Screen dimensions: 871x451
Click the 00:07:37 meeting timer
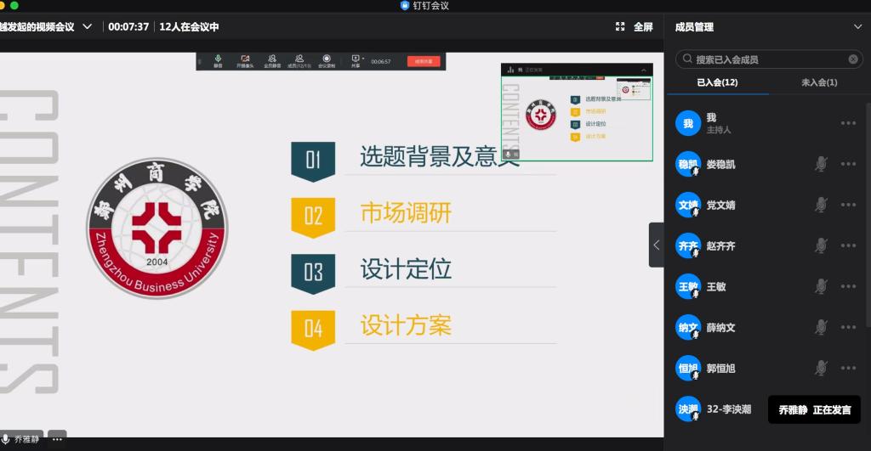(x=128, y=26)
